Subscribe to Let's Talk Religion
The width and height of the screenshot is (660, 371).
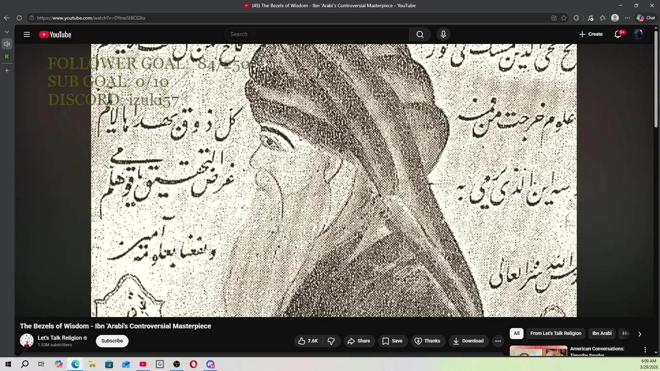click(112, 341)
